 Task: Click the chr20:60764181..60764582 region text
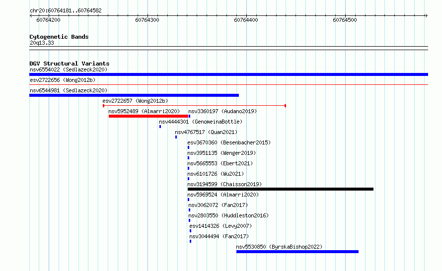66,10
